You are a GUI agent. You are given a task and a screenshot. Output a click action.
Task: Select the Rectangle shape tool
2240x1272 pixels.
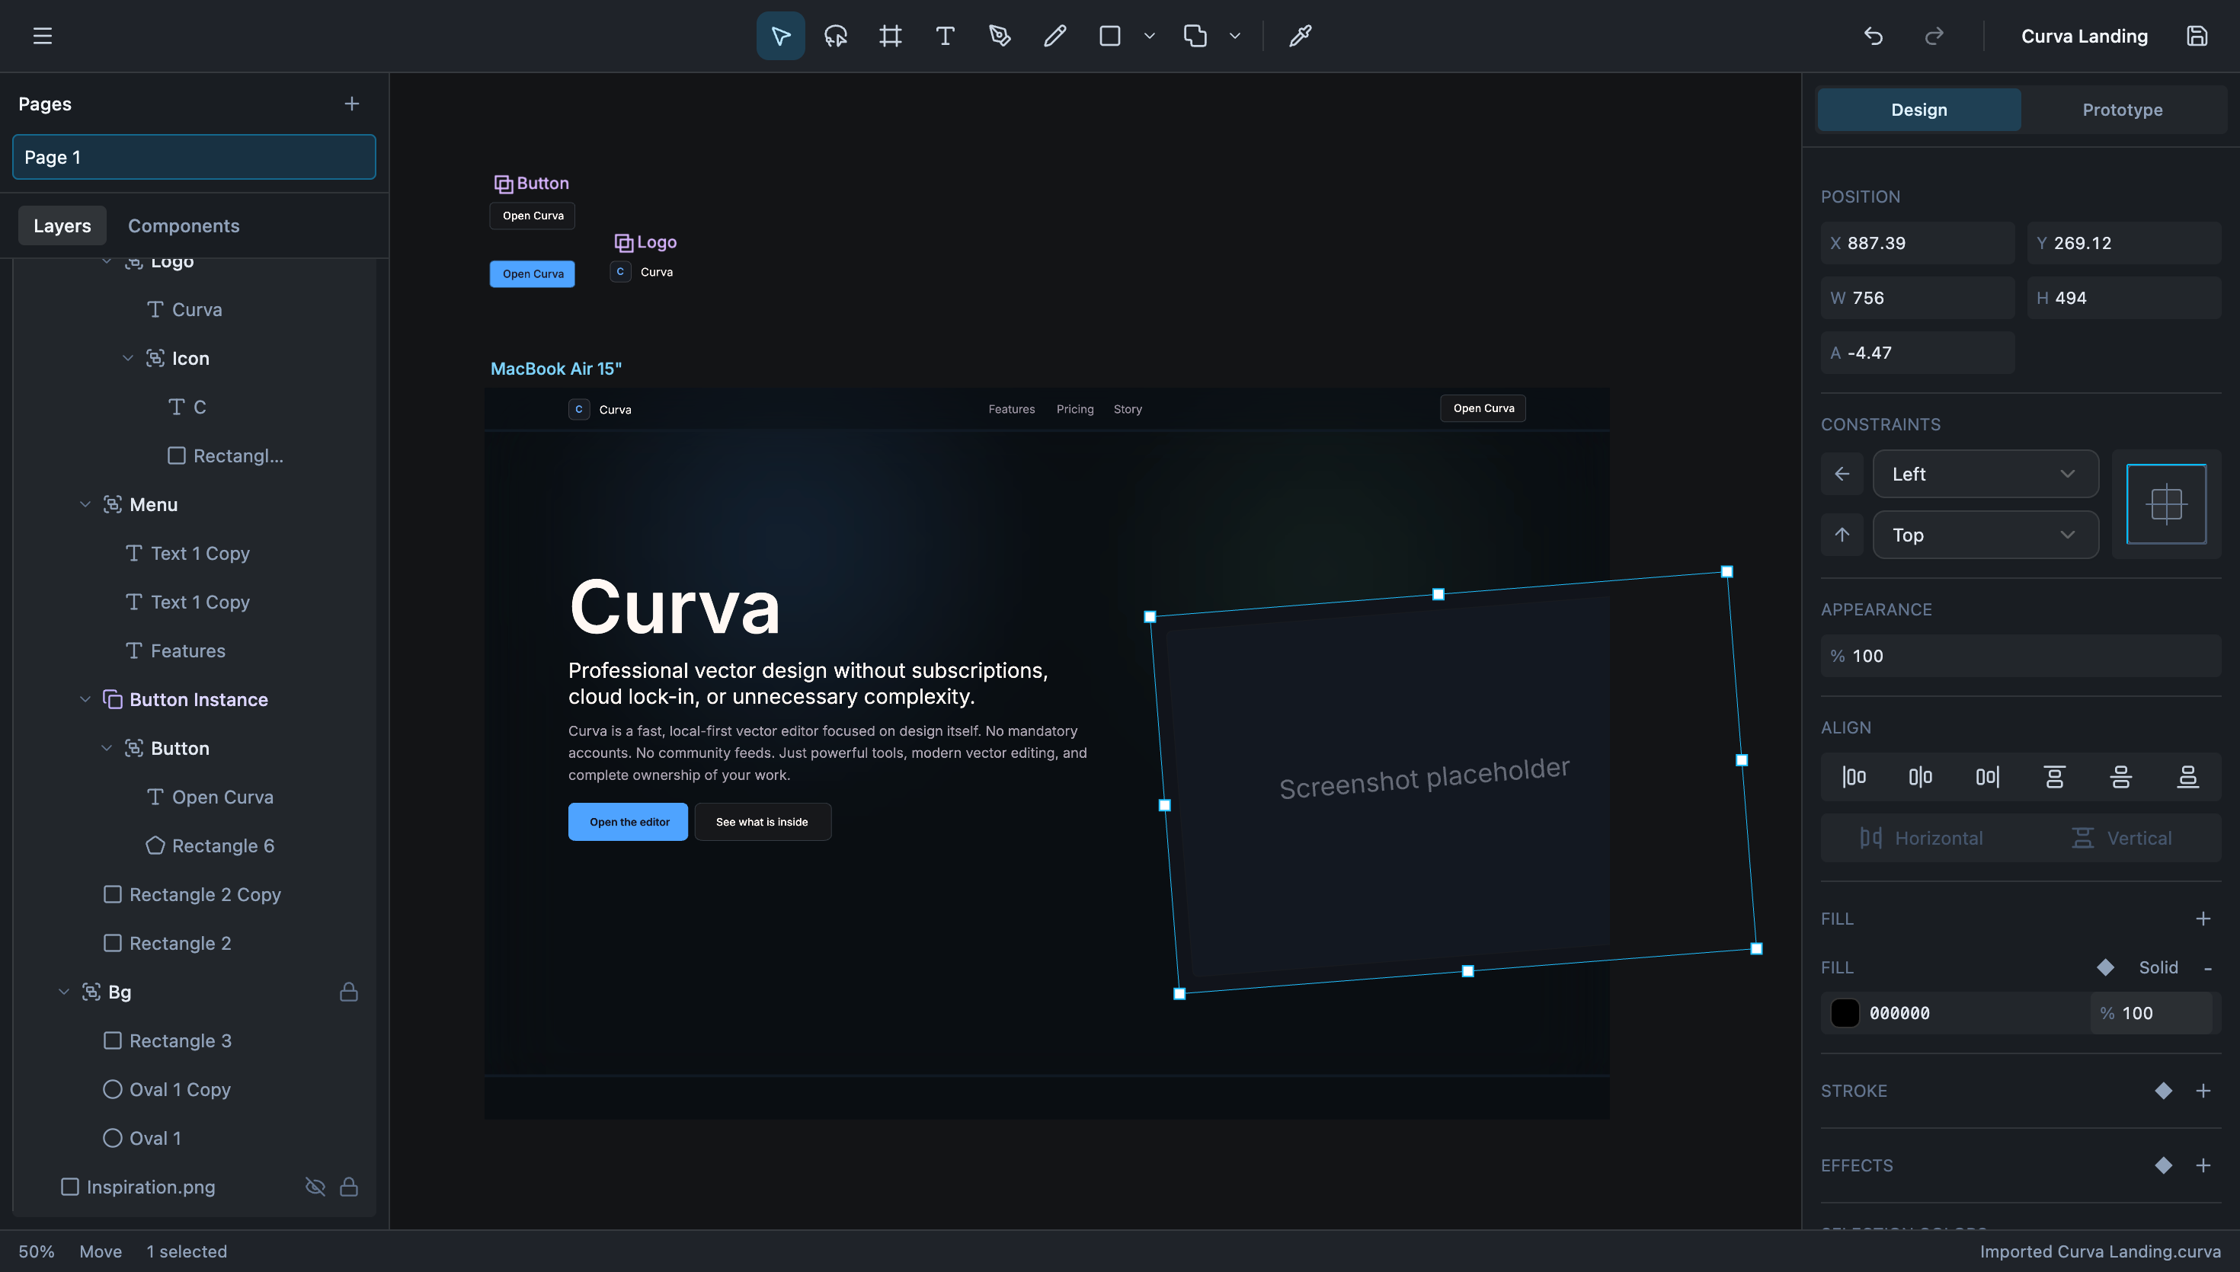coord(1109,36)
